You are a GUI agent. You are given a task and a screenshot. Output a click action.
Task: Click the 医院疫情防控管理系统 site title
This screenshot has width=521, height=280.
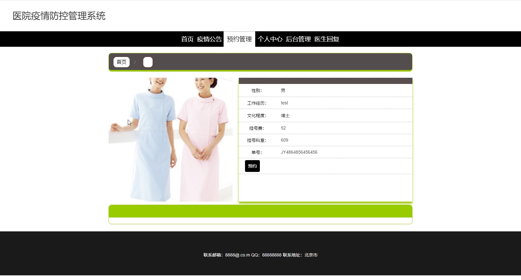coord(59,16)
